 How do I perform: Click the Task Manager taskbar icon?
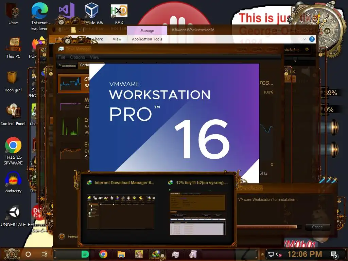coord(175,254)
